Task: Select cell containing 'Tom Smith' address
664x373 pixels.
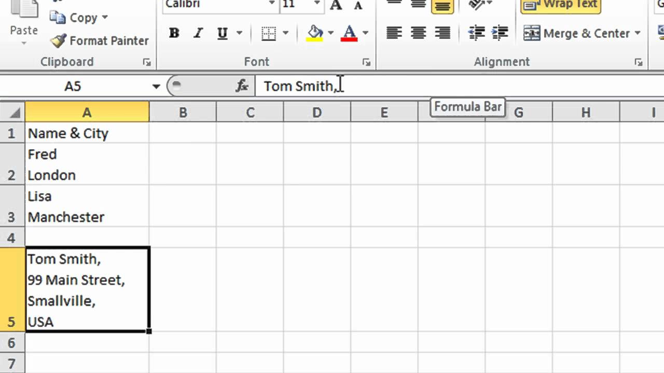Action: click(x=87, y=289)
